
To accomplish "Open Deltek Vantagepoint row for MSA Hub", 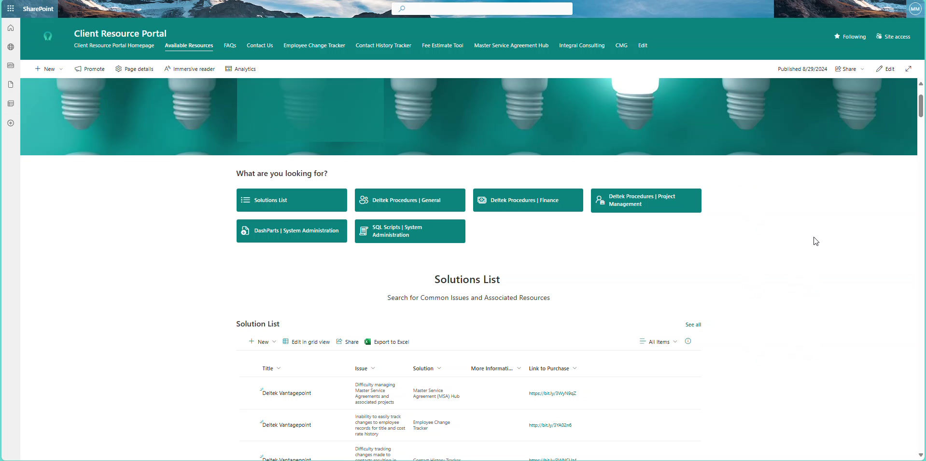I will 286,393.
